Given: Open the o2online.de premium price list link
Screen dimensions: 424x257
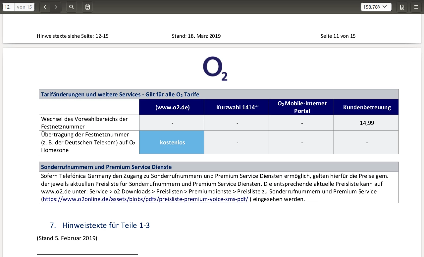Looking at the screenshot, I should [145, 199].
